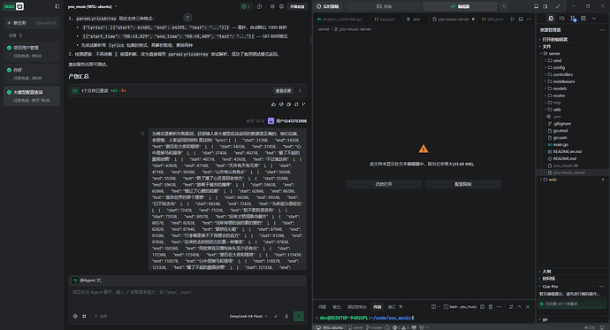Click the thumbs-up icon under the response

[273, 104]
